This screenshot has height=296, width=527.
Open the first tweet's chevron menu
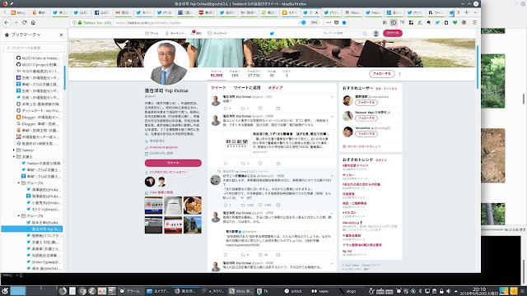coord(332,97)
